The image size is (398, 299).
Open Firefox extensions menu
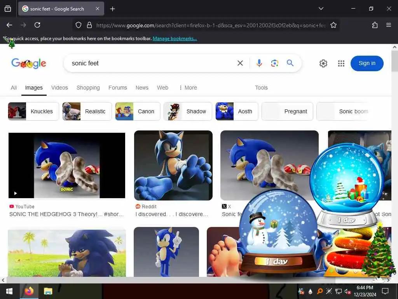pyautogui.click(x=375, y=25)
